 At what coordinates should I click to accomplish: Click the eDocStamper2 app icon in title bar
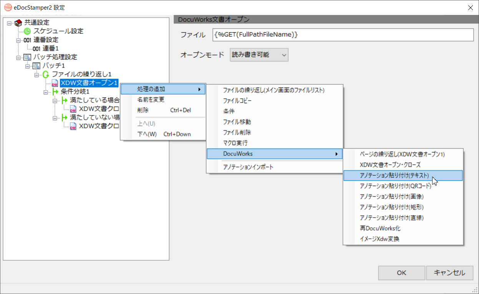pyautogui.click(x=8, y=7)
